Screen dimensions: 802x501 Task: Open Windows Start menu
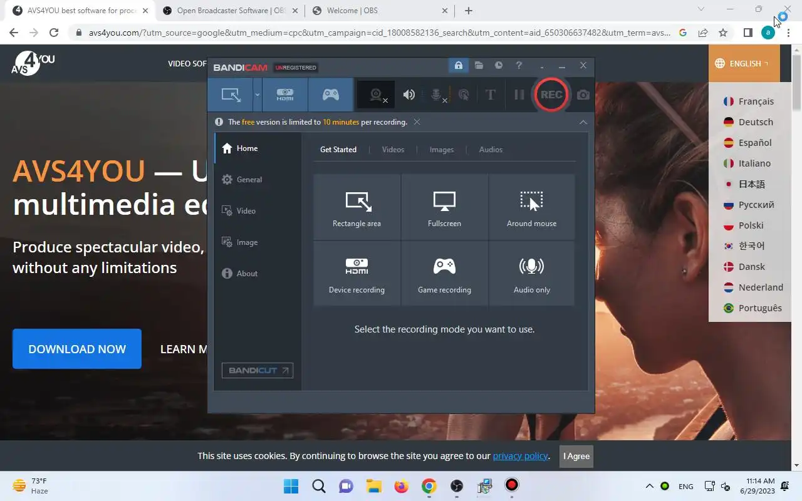coord(291,486)
